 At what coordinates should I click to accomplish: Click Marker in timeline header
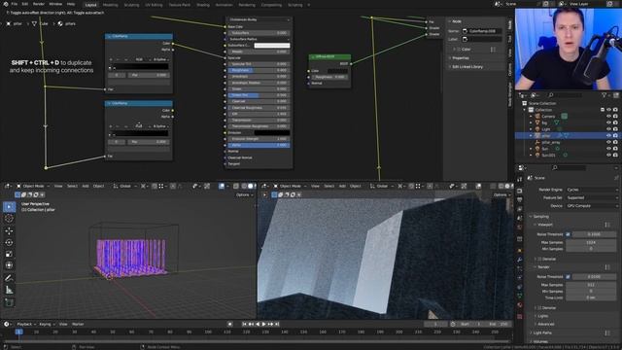point(78,324)
